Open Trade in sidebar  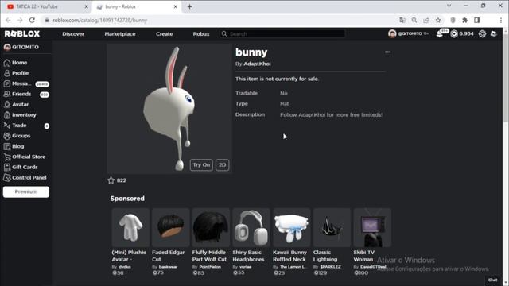click(19, 126)
